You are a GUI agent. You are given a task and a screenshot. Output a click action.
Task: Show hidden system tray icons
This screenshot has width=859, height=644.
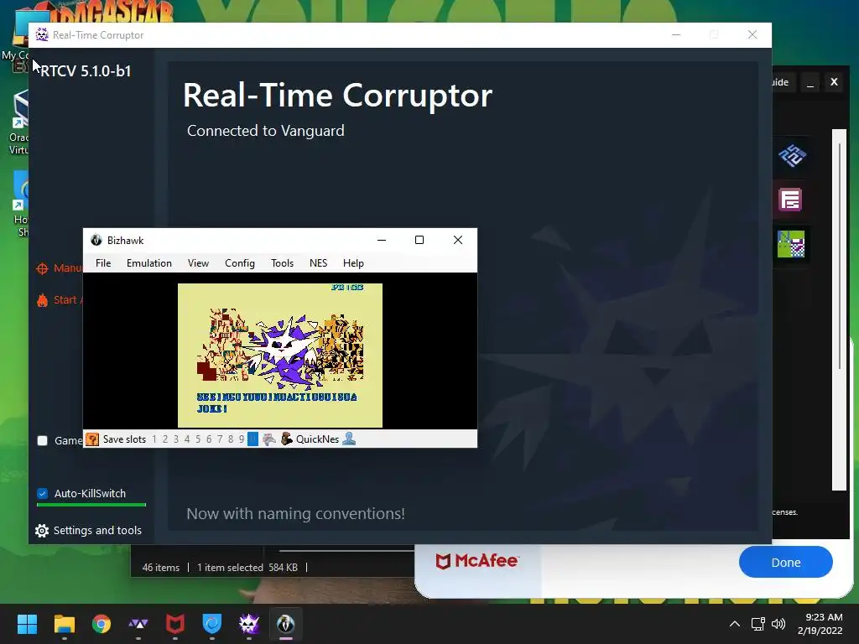tap(735, 624)
